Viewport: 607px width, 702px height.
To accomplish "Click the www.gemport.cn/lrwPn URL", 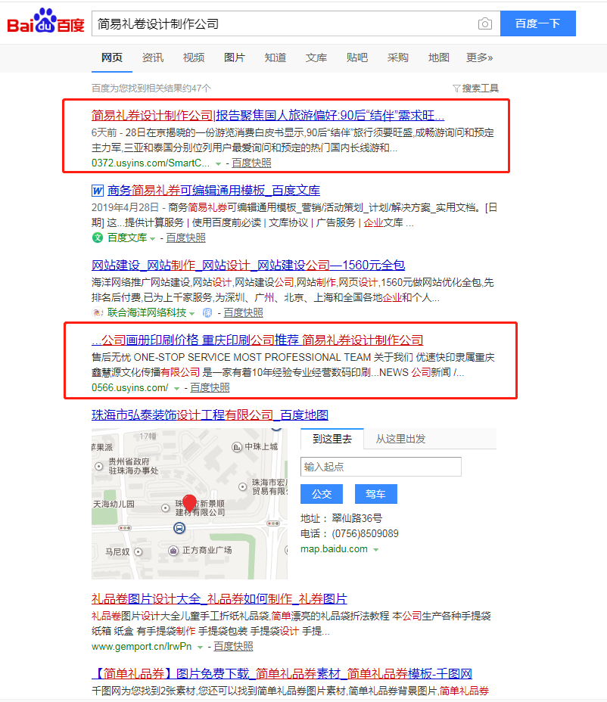I will (x=142, y=647).
